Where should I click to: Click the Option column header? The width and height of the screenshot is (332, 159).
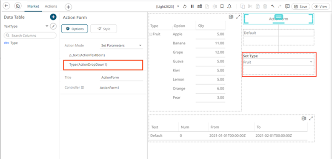coord(179,26)
